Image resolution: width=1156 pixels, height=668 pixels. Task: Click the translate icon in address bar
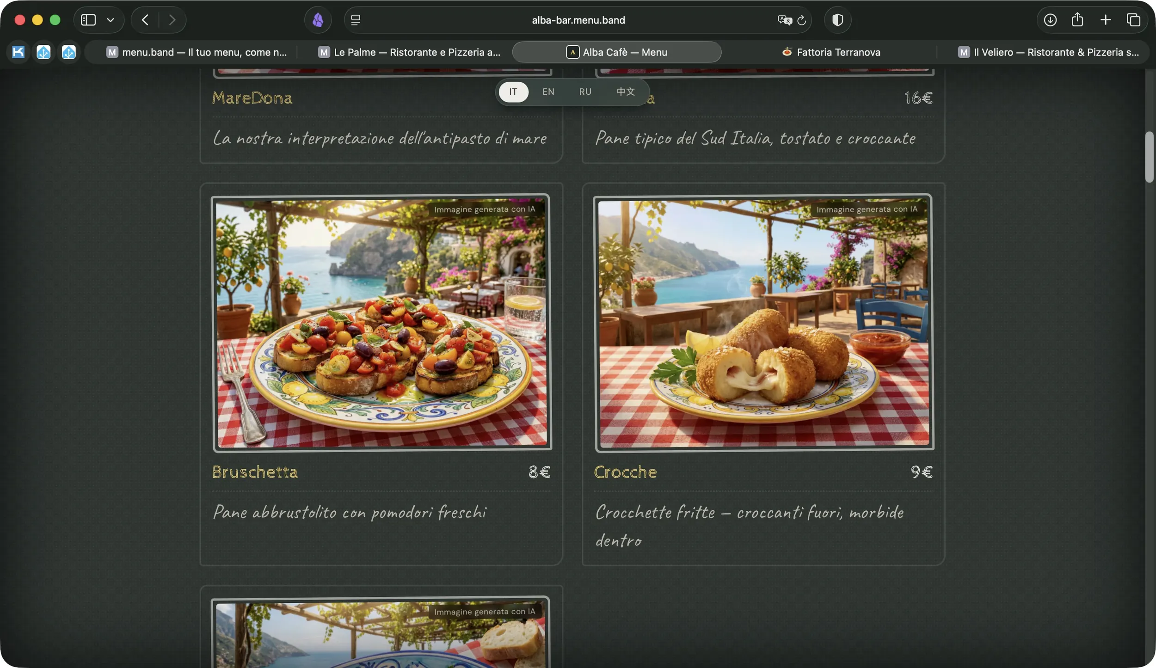[x=784, y=20]
